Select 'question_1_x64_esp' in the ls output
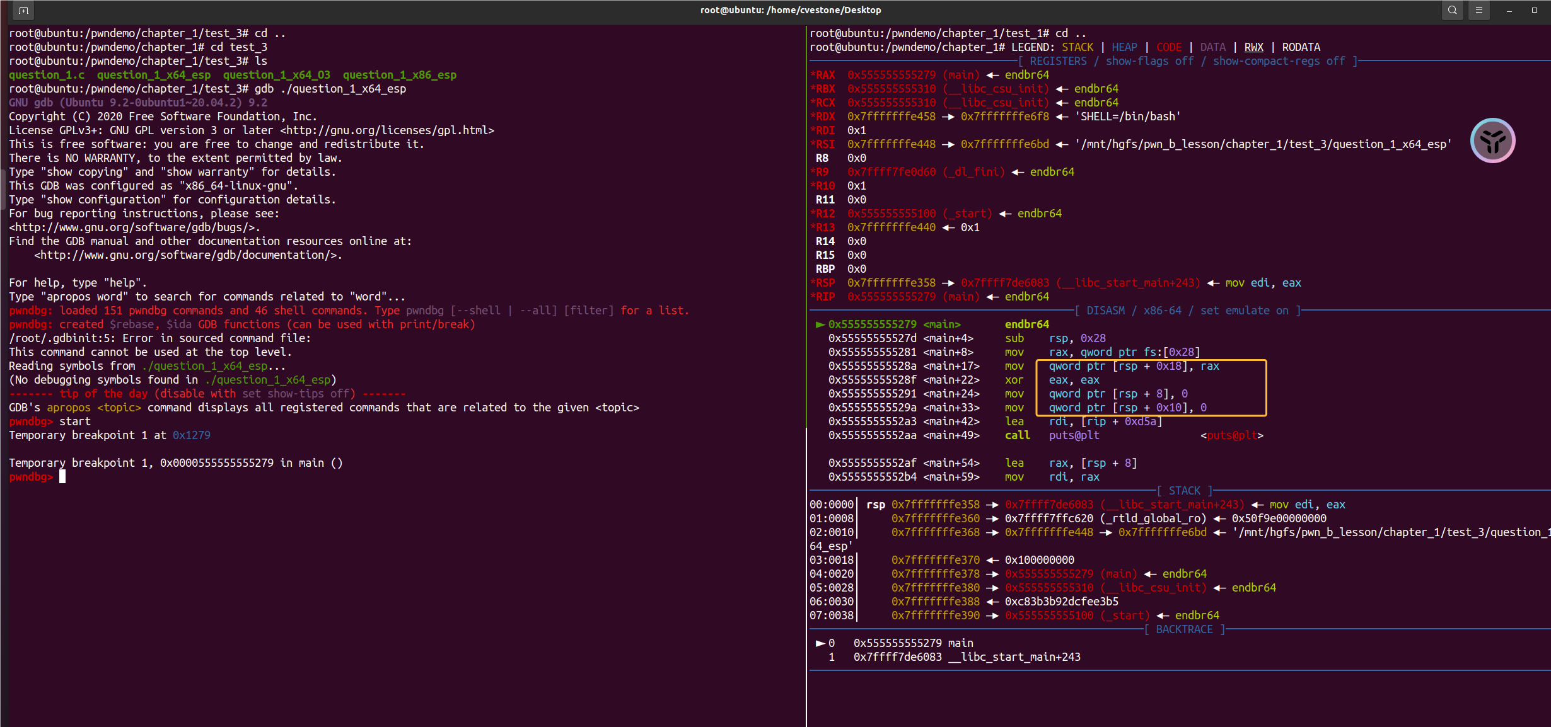This screenshot has height=727, width=1551. (x=154, y=75)
